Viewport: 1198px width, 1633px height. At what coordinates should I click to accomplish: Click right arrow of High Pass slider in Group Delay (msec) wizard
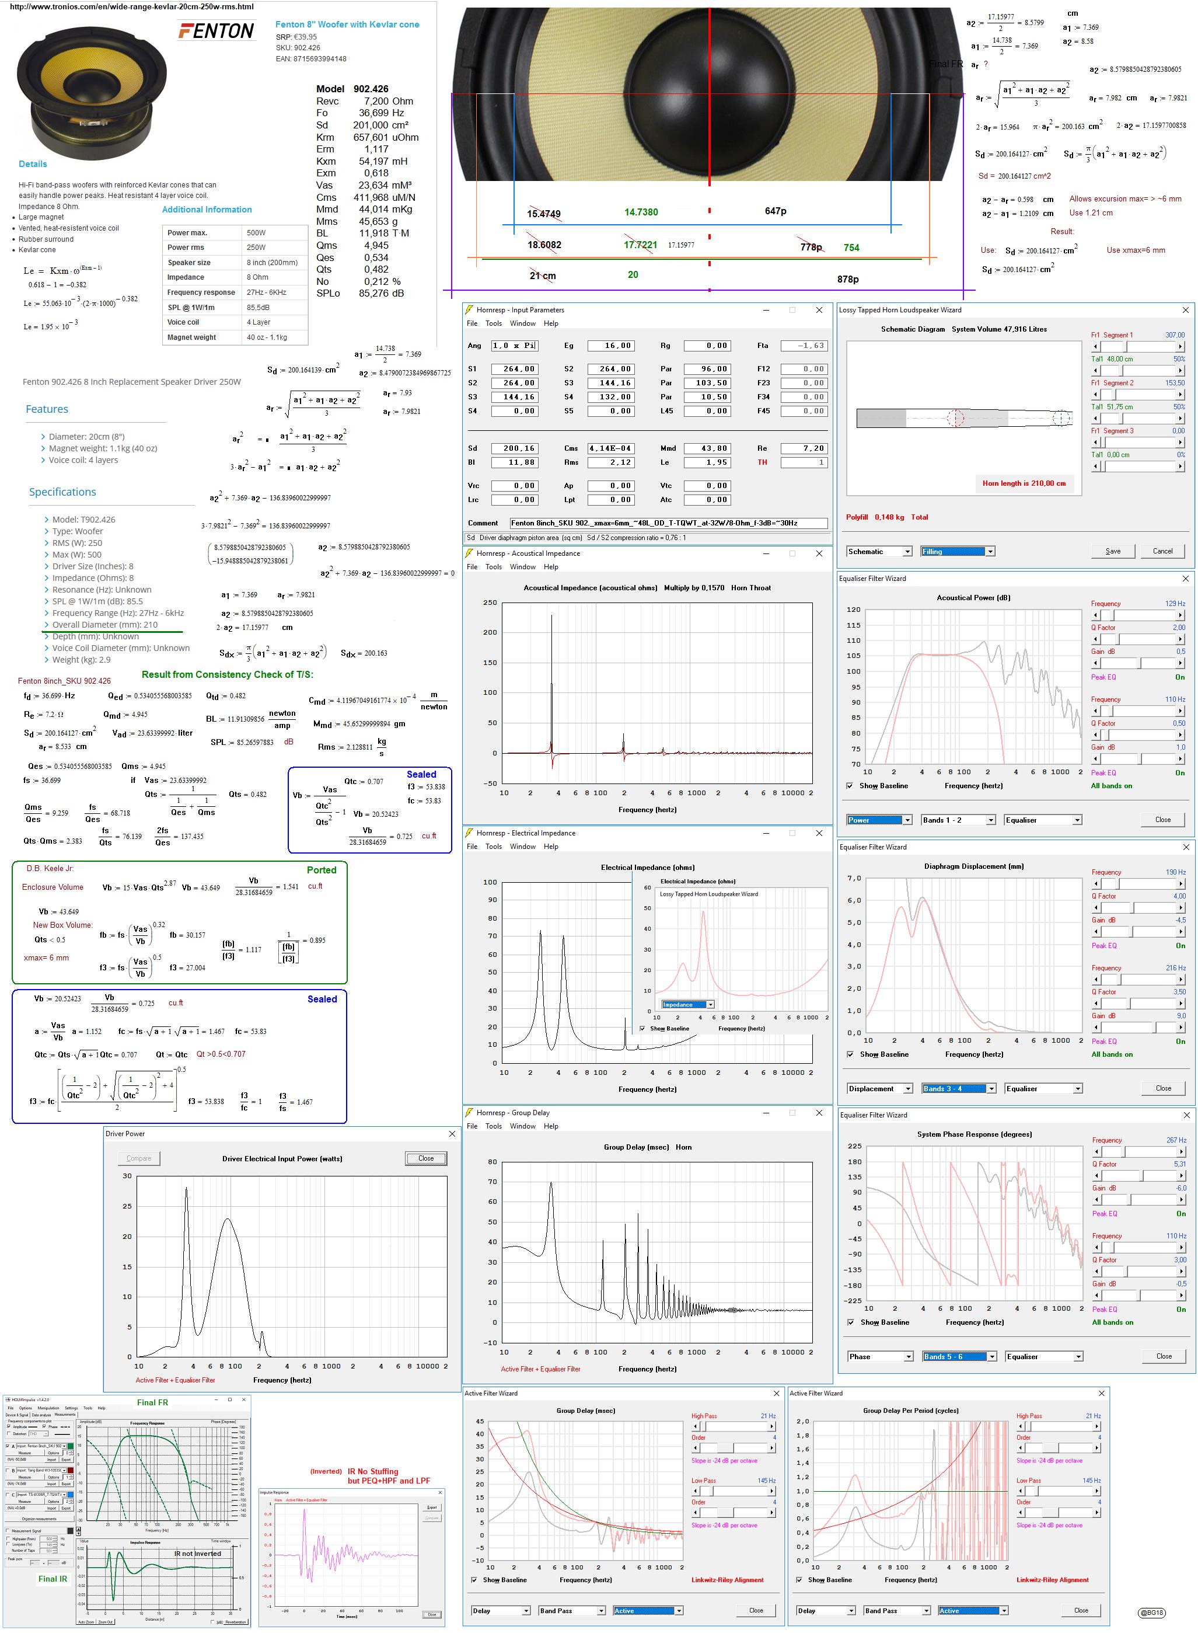[x=771, y=1426]
